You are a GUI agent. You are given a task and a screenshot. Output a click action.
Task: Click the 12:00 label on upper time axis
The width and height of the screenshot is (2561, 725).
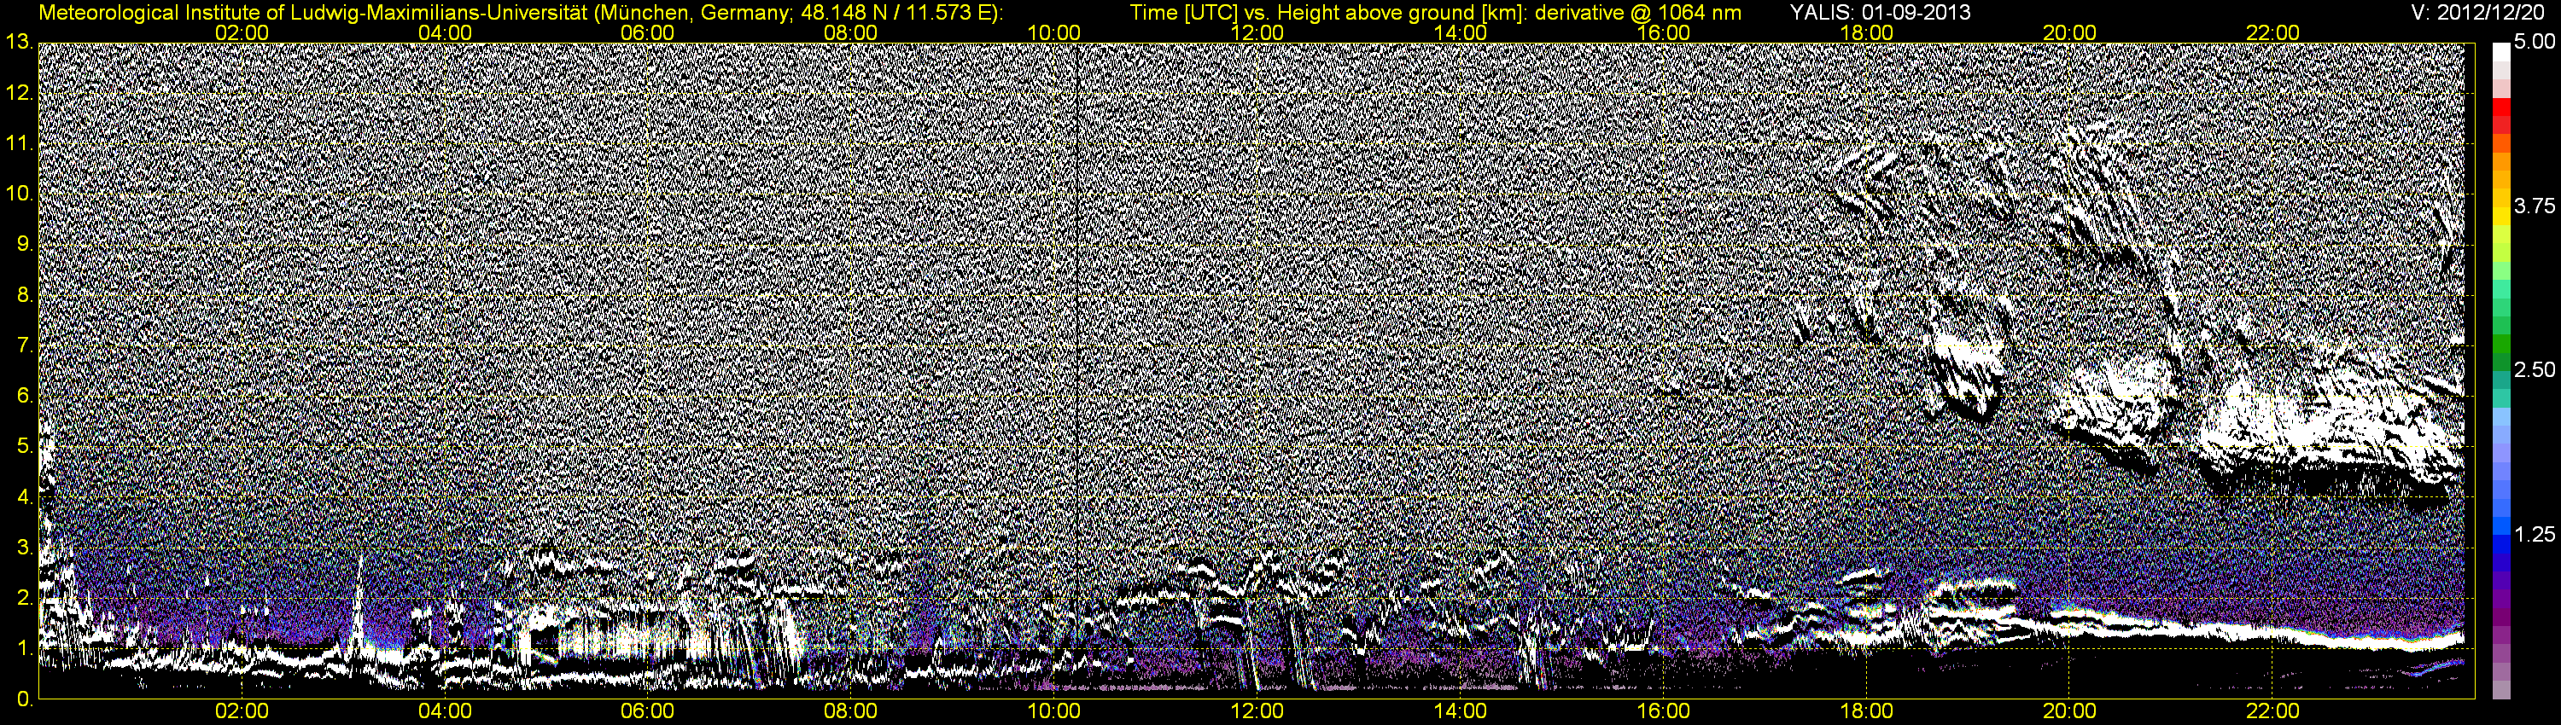(x=1257, y=32)
